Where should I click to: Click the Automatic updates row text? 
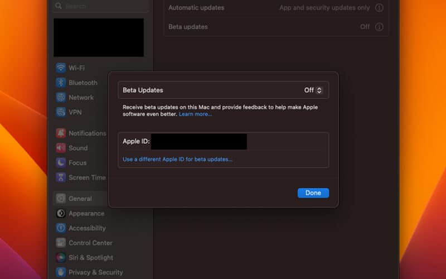click(x=196, y=8)
